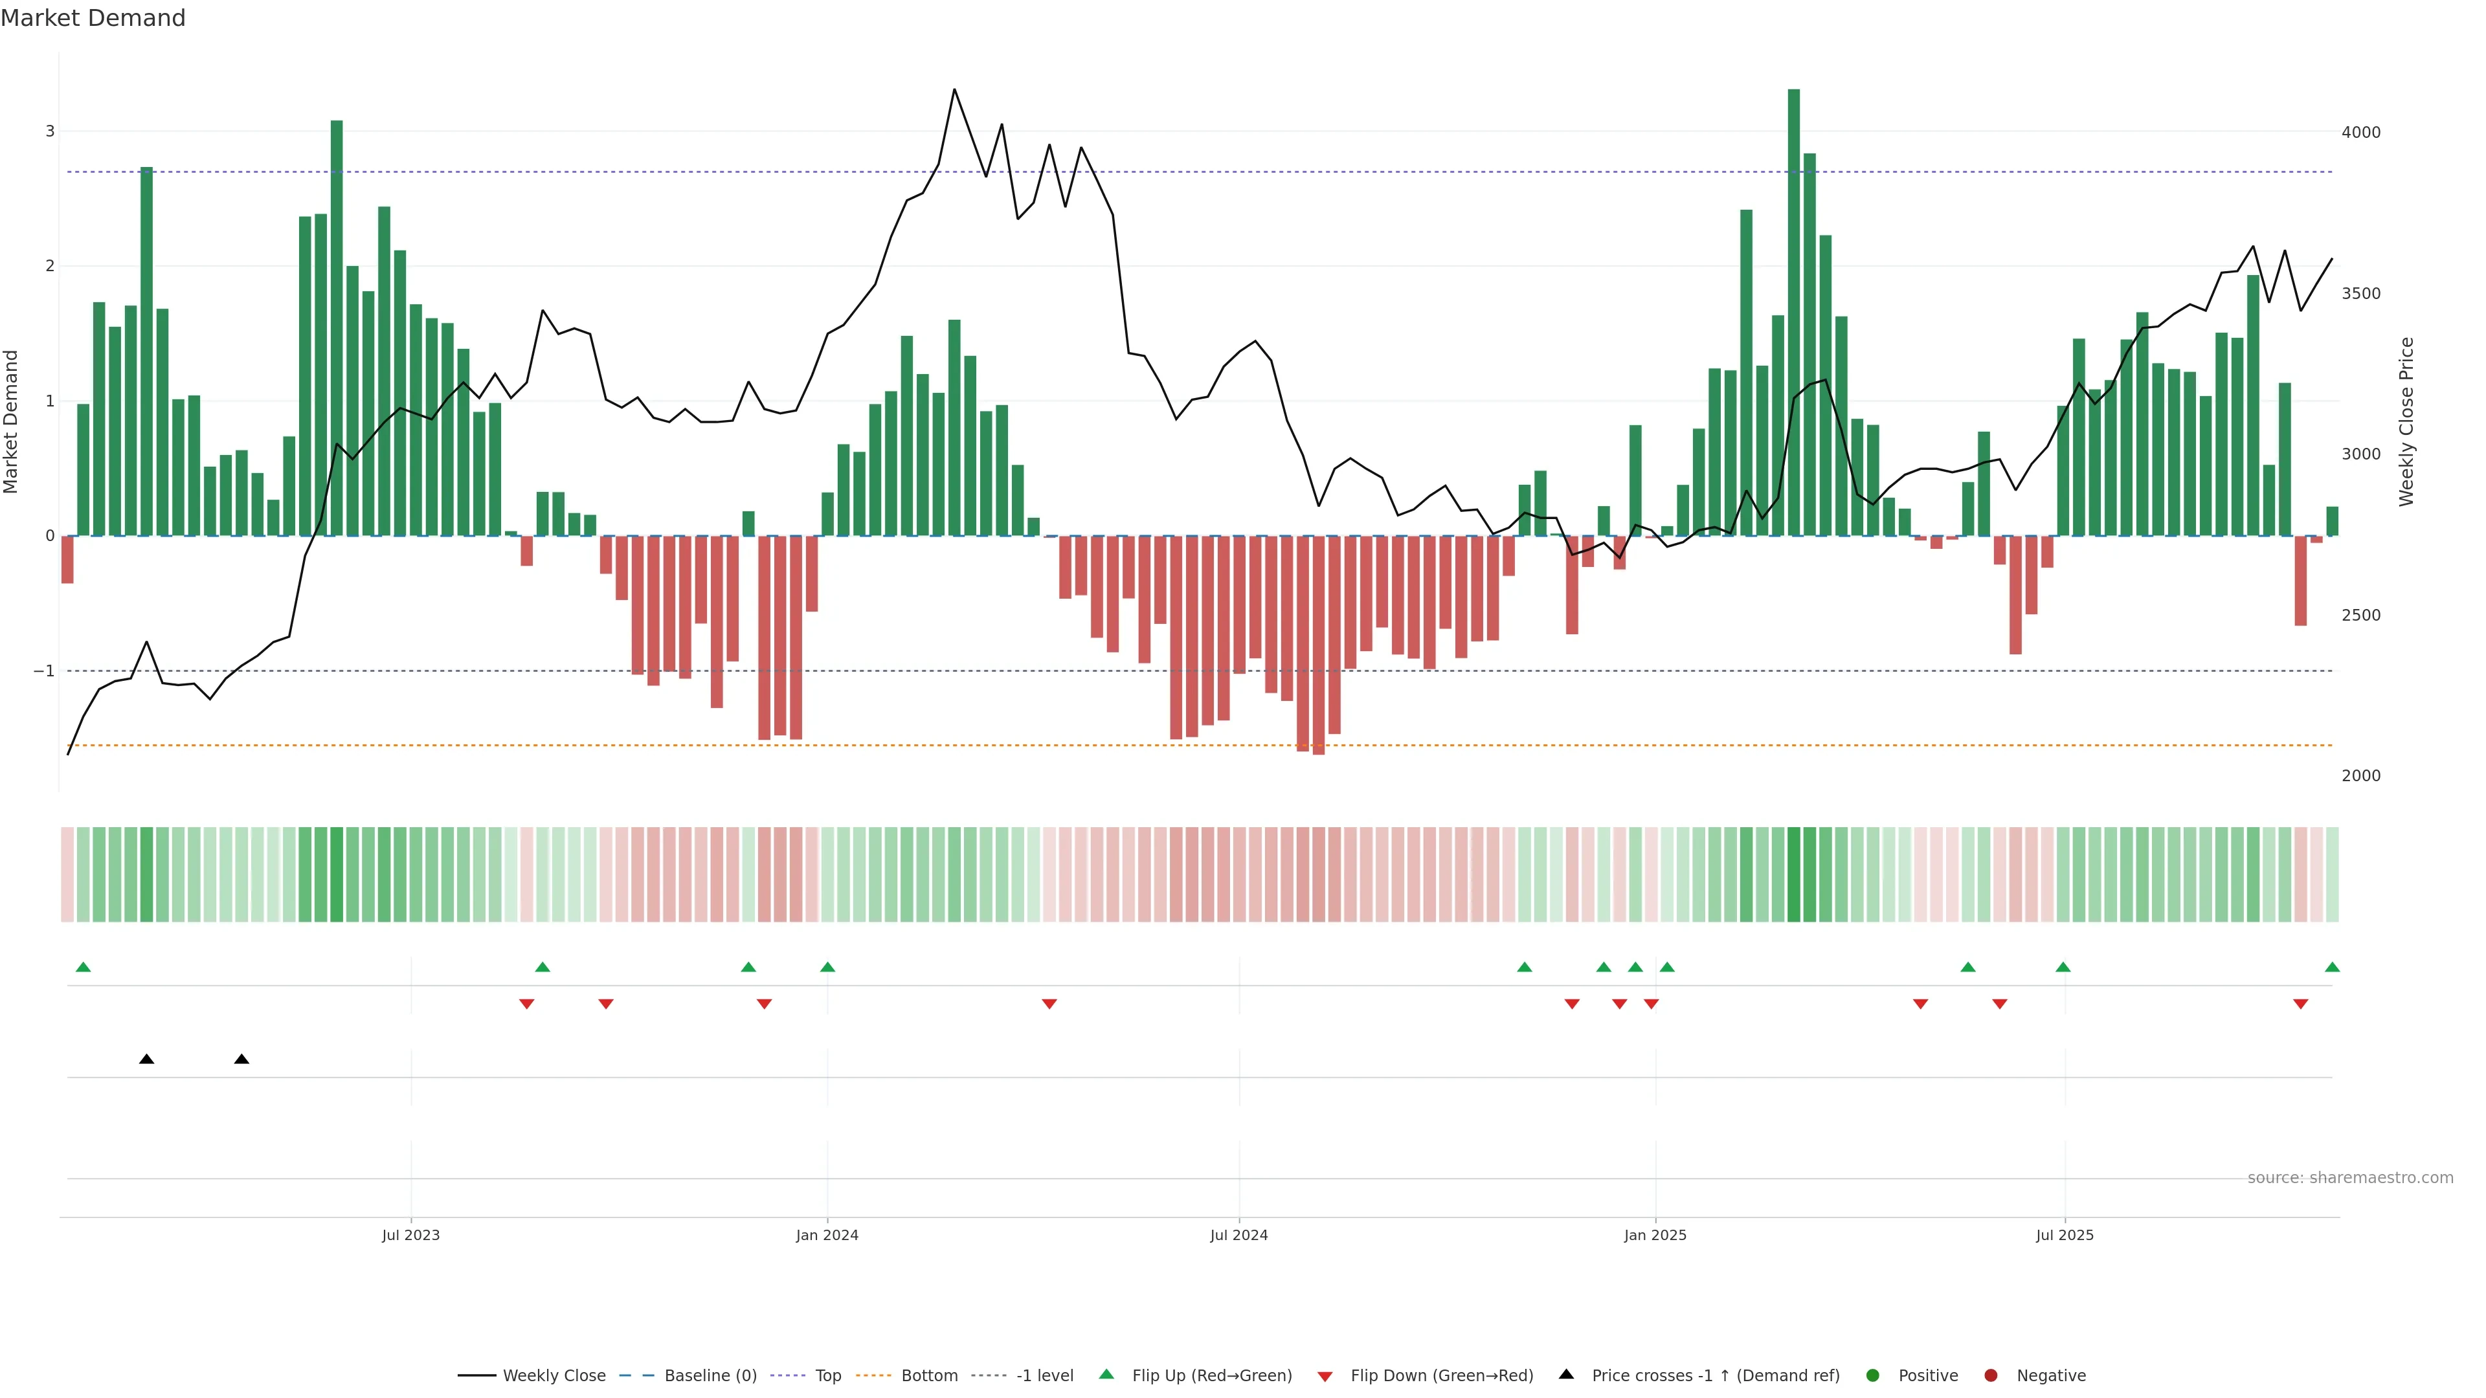The image size is (2486, 1398).
Task: Hide the Top threshold legend entry
Action: pyautogui.click(x=827, y=1376)
